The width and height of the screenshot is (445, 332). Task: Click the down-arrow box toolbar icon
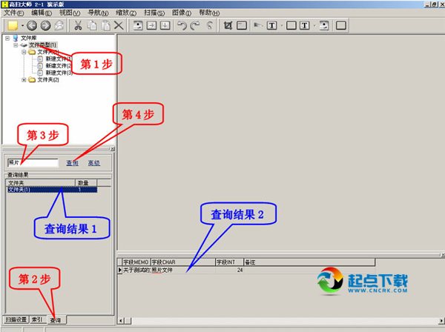[x=165, y=25]
